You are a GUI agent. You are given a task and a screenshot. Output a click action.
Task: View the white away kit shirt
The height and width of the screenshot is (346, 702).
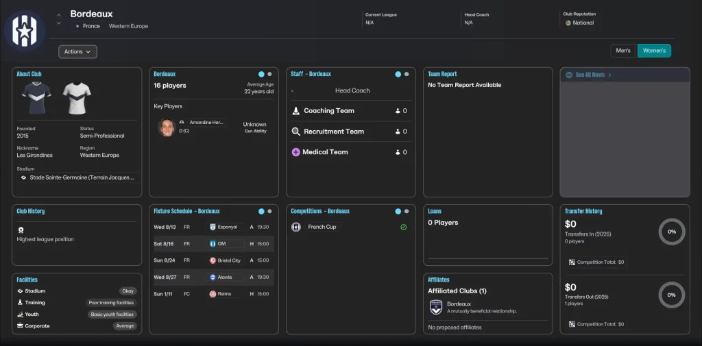coord(77,98)
